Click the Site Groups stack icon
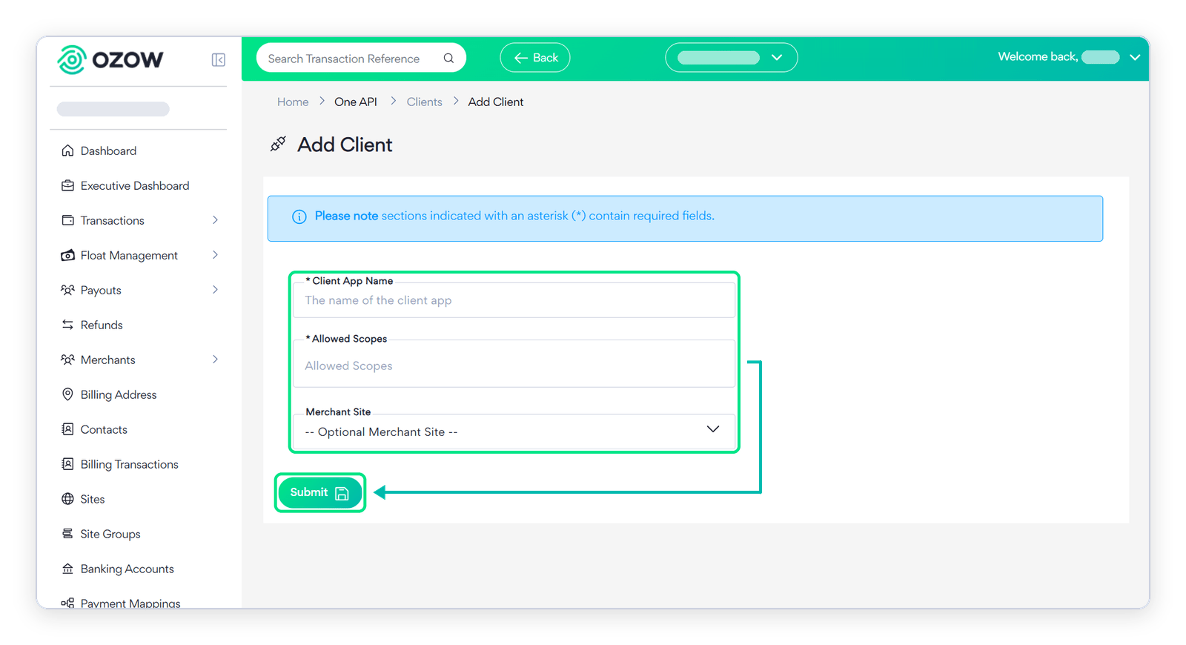The image size is (1186, 645). coord(67,534)
